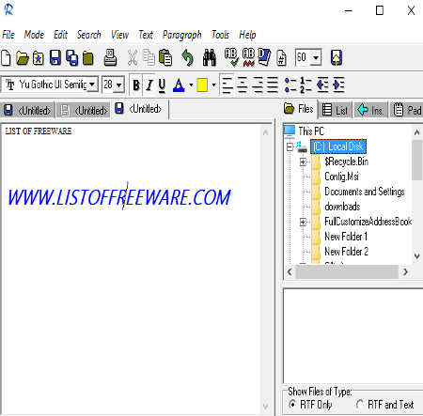This screenshot has width=423, height=416.
Task: Open the File menu
Action: (8, 35)
